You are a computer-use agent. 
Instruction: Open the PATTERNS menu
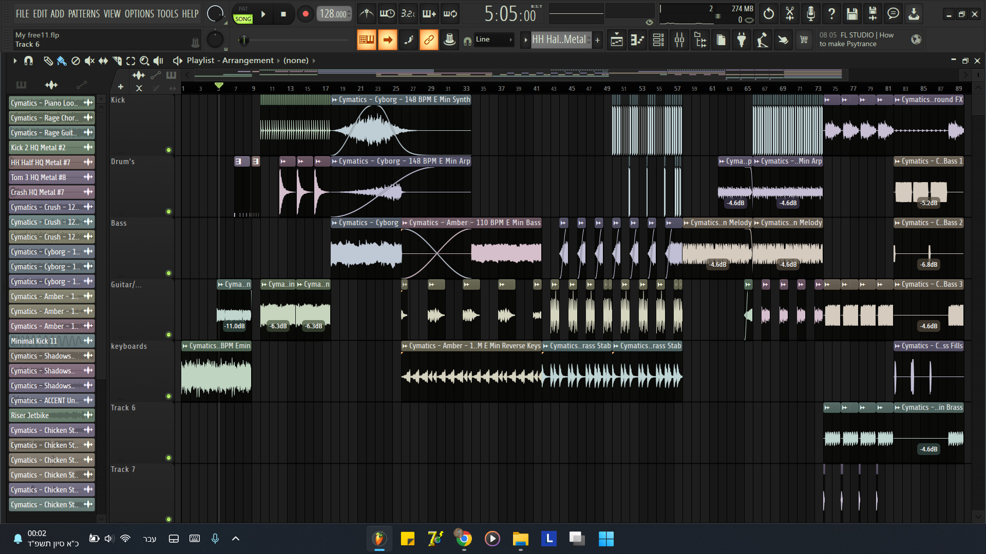[84, 14]
